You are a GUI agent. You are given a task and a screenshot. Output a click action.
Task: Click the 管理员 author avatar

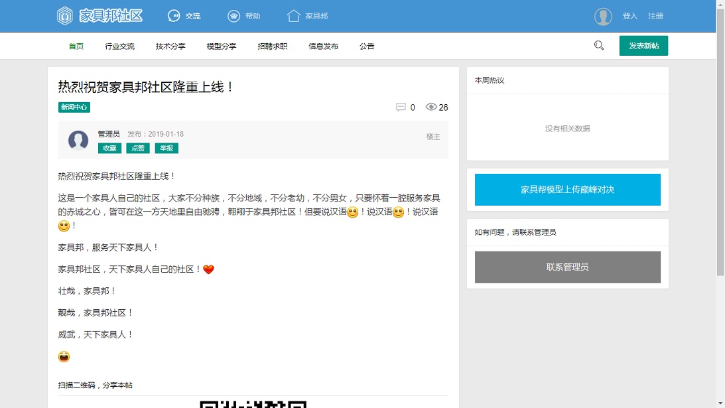pos(78,140)
